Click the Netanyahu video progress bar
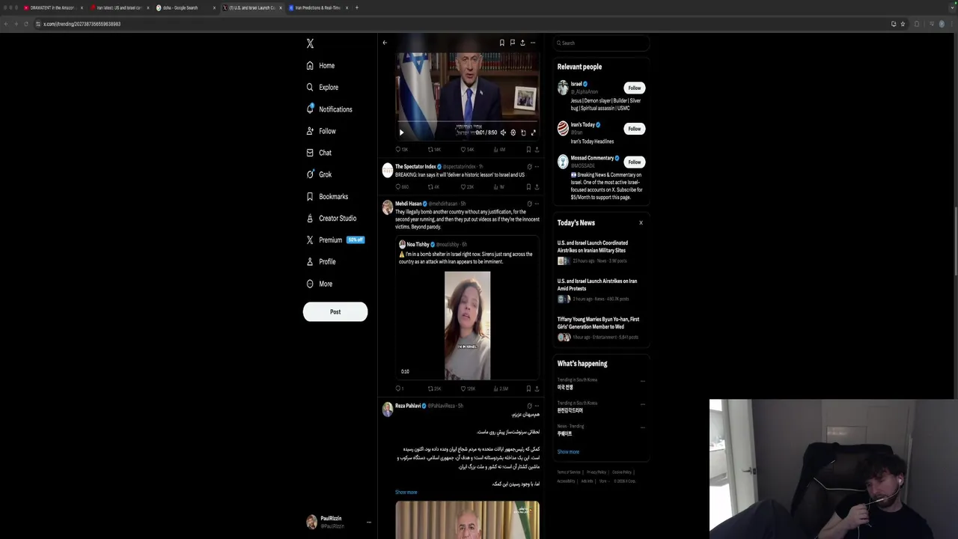Screen dimensions: 958x539 coord(467,122)
